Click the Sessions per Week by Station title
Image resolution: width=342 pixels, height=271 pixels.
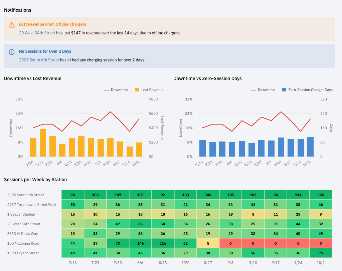[x=35, y=180]
